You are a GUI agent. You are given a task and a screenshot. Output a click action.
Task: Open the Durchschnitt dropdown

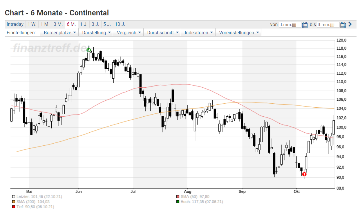(162, 33)
